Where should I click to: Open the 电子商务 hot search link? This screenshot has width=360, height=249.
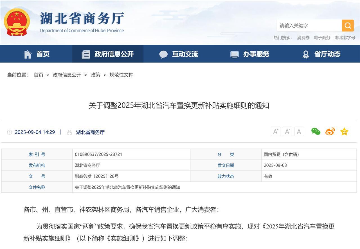click(x=321, y=37)
